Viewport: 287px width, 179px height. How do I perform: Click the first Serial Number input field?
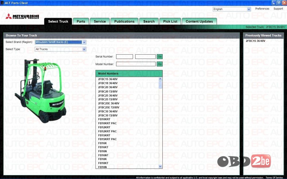pos(125,57)
